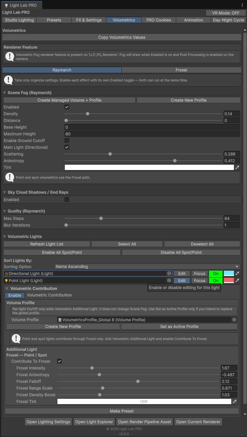Click Refresh Light List
The height and width of the screenshot is (437, 247).
(47, 244)
